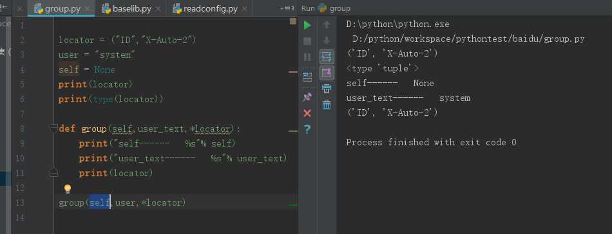This screenshot has width=612, height=234.
Task: Click line number 13 in the gutter
Action: 21,203
